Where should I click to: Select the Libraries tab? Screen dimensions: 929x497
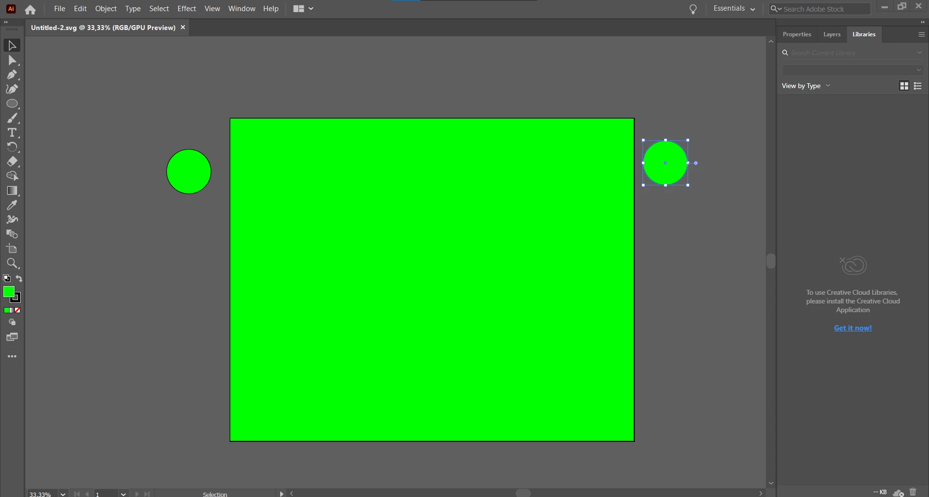coord(864,34)
